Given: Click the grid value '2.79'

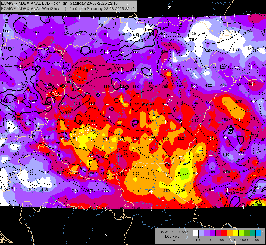Looking at the screenshot, I should click(x=151, y=191).
